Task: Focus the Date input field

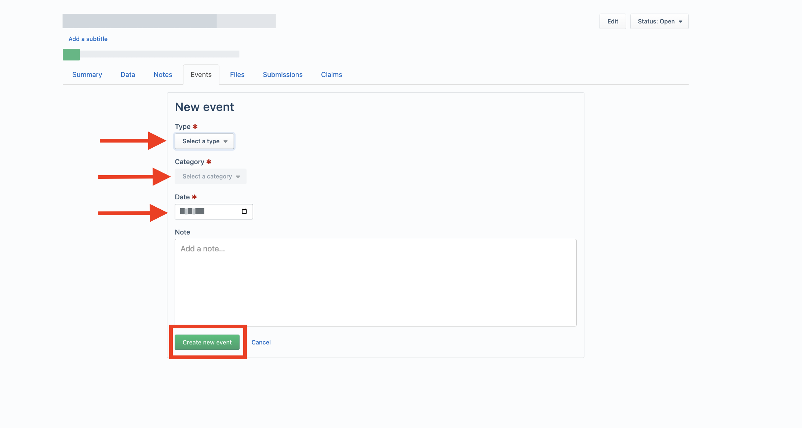Action: pyautogui.click(x=214, y=211)
